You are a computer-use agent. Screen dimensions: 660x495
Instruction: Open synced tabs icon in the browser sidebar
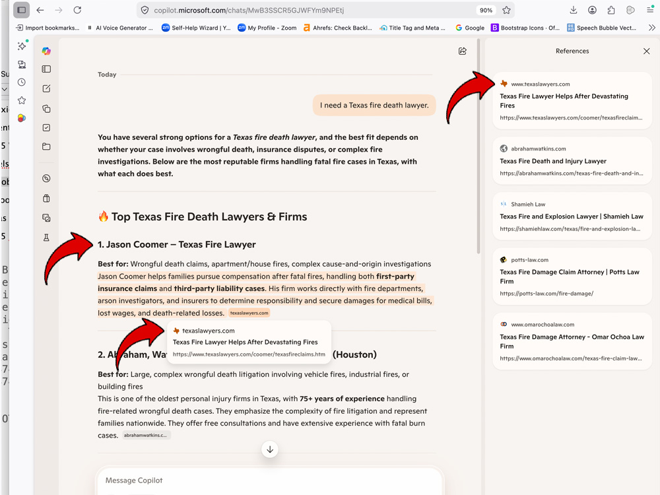22,65
